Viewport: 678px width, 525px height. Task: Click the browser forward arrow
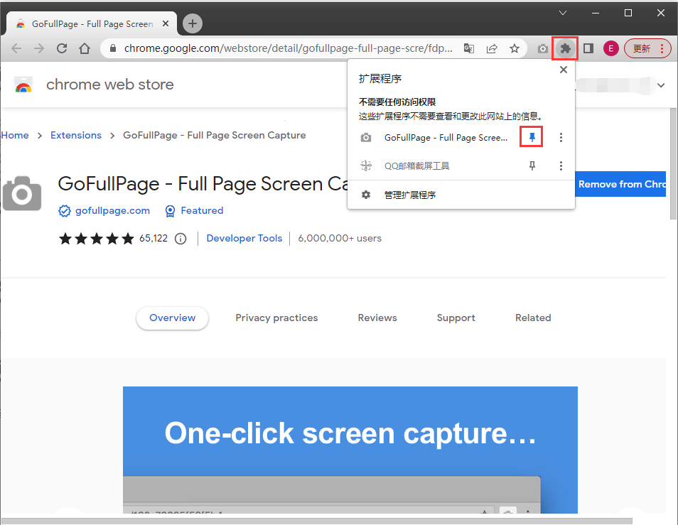pyautogui.click(x=39, y=48)
